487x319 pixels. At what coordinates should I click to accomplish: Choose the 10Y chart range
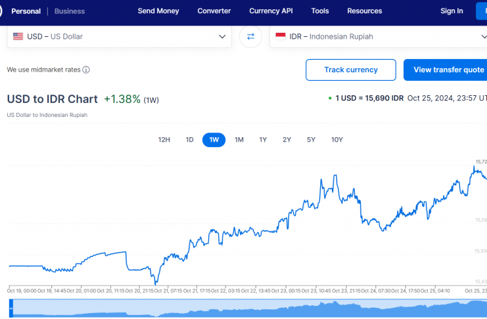[x=336, y=140]
